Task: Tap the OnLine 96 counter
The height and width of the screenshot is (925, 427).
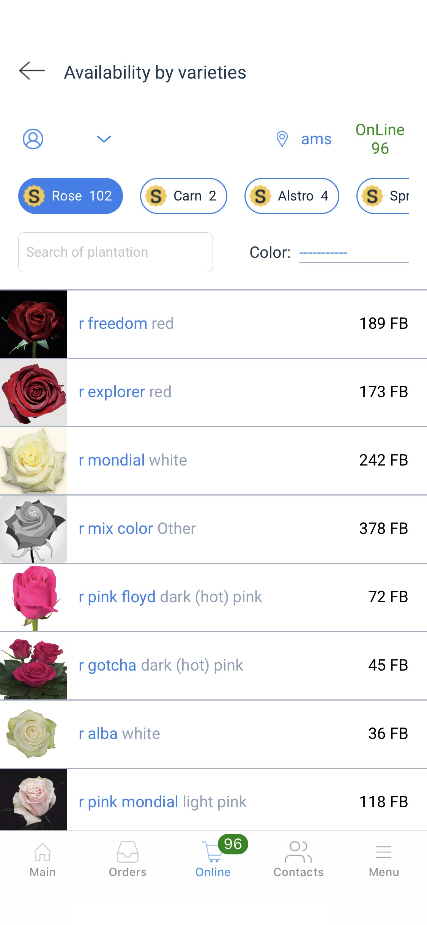Action: 380,139
